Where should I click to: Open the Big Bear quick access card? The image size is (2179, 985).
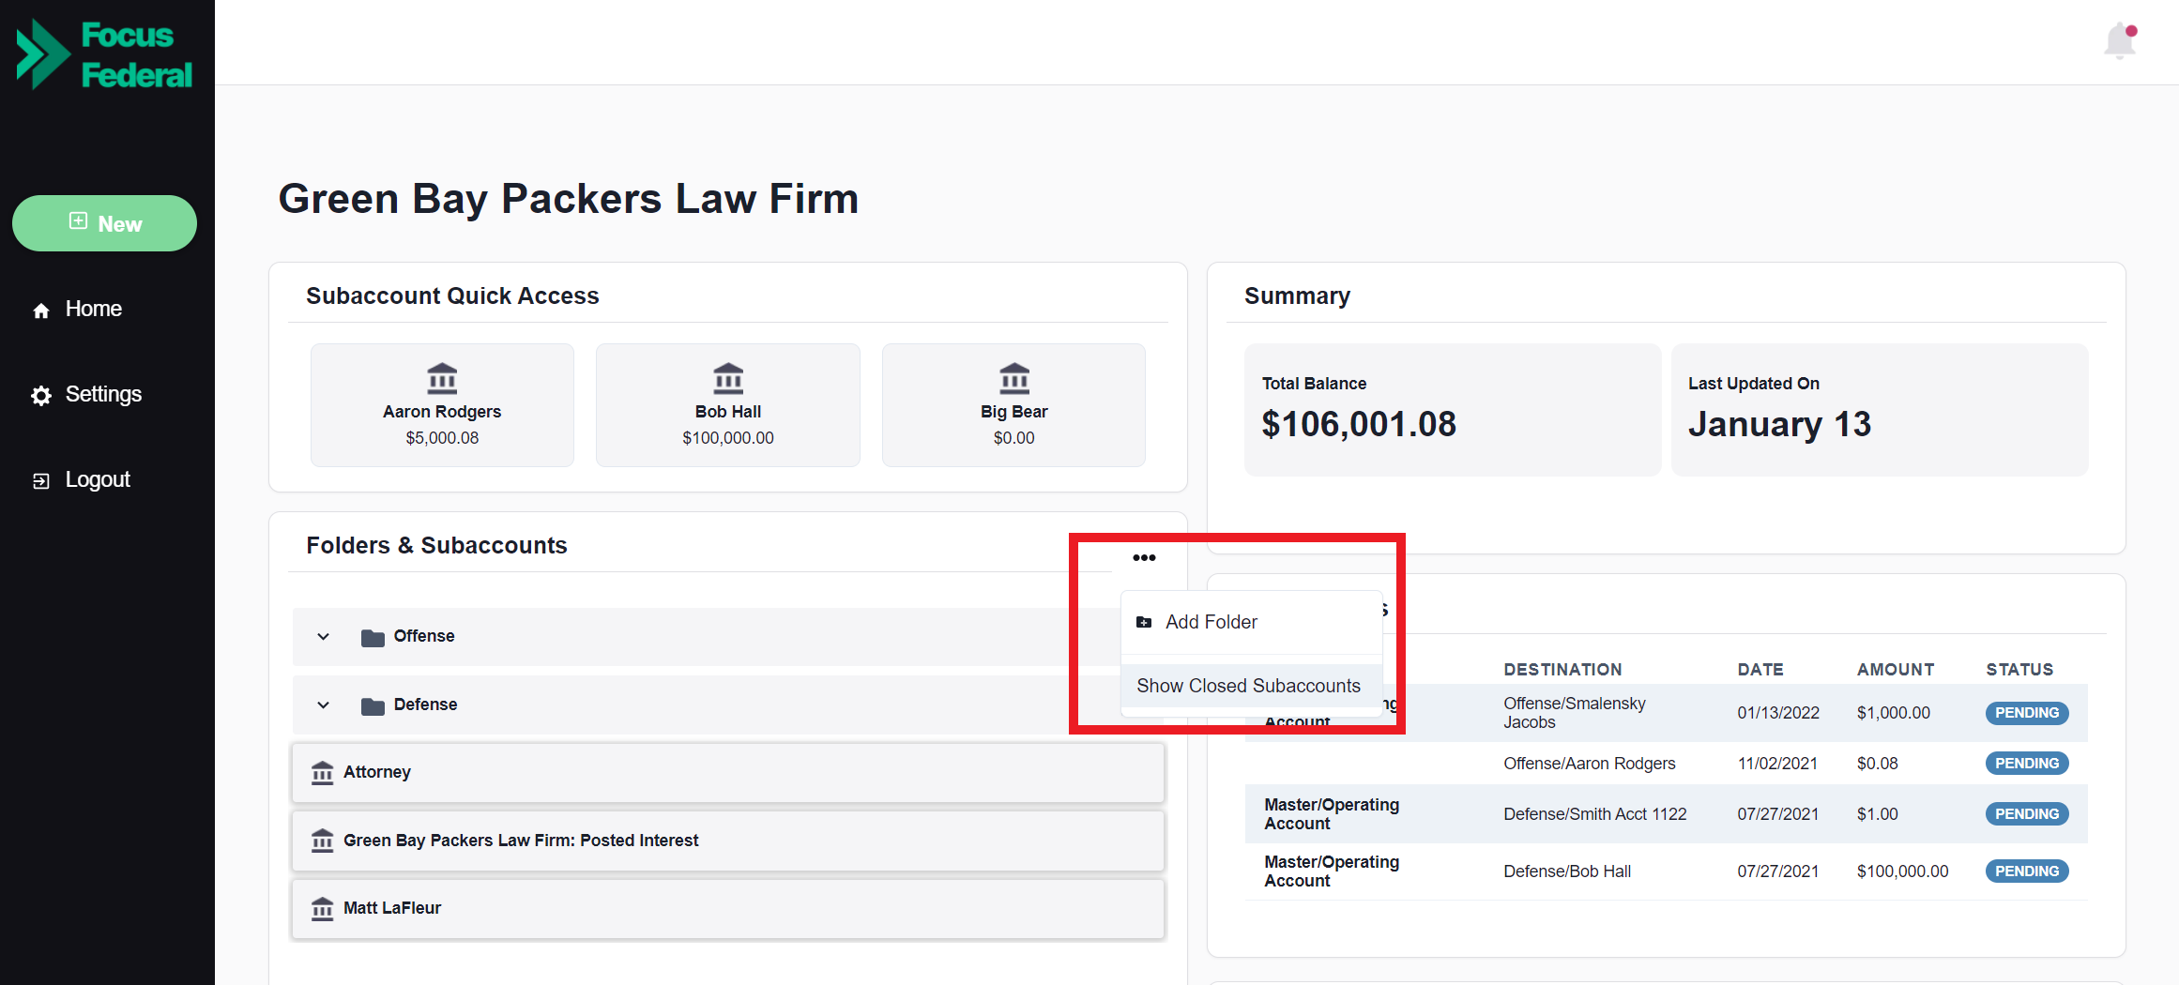pyautogui.click(x=1013, y=404)
